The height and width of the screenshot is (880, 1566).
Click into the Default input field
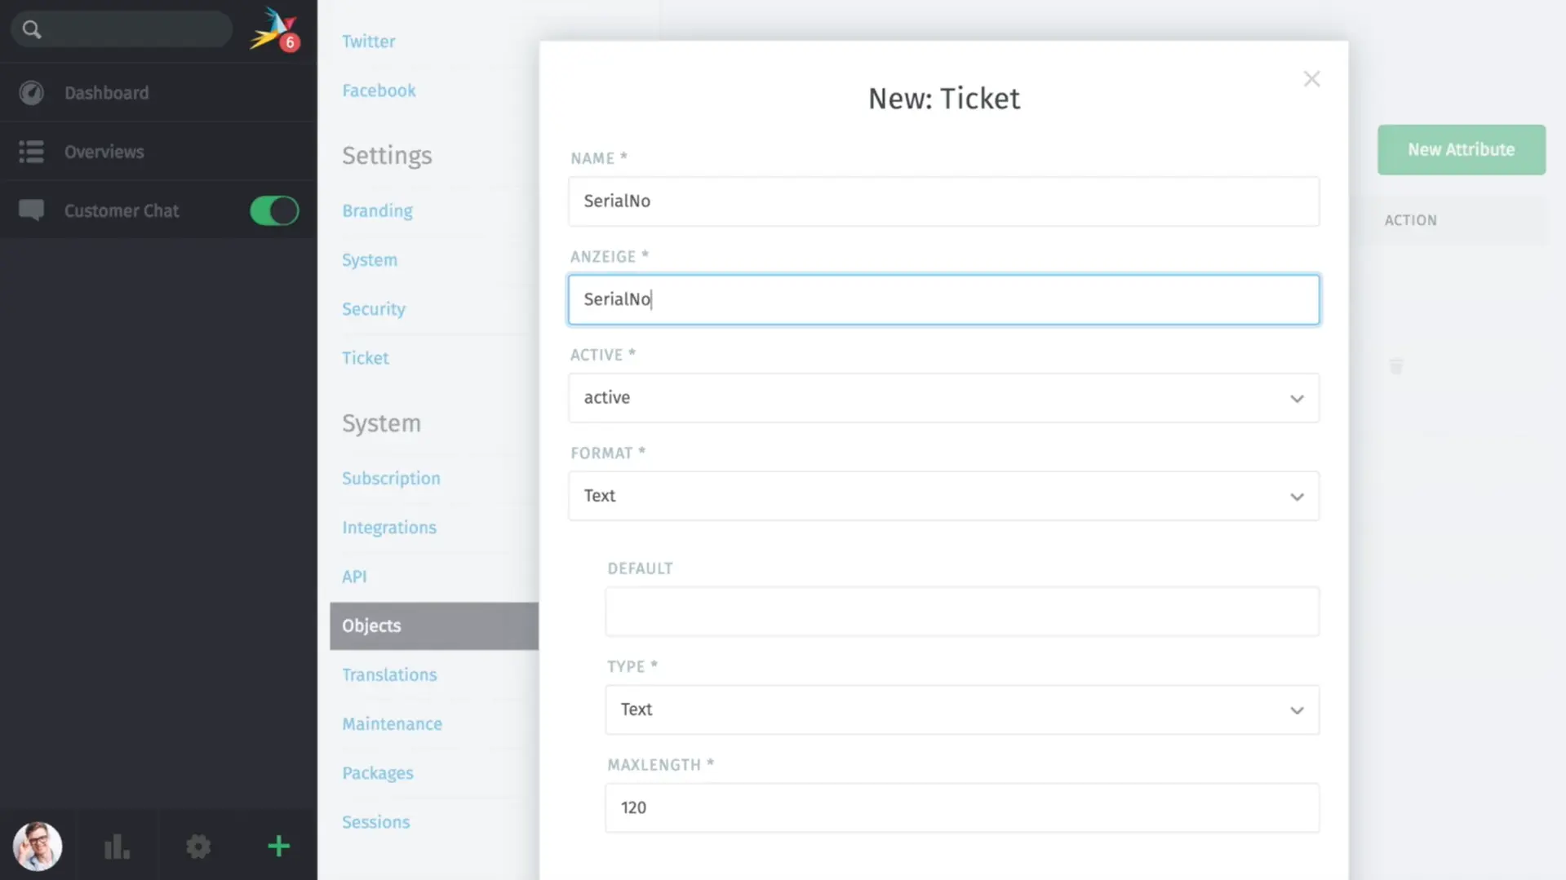click(960, 611)
